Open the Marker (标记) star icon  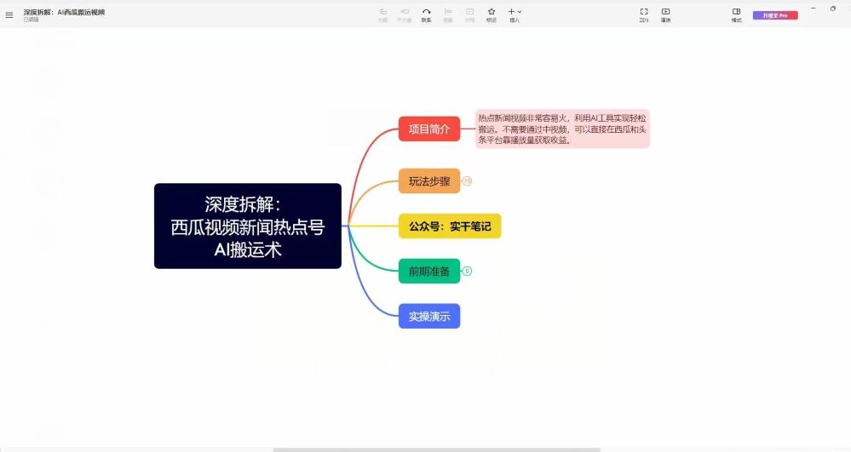(492, 14)
